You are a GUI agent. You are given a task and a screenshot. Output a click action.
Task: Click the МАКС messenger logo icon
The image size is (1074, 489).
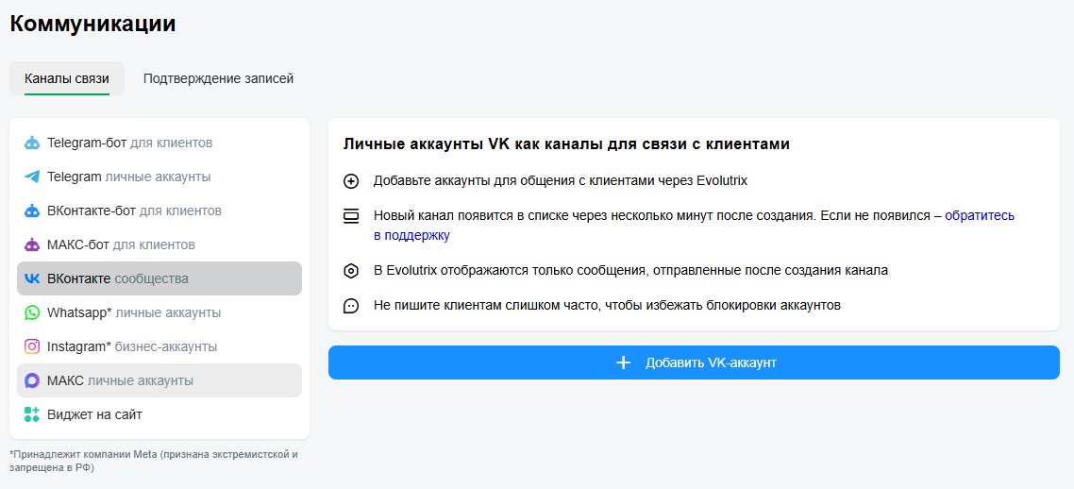pos(32,380)
